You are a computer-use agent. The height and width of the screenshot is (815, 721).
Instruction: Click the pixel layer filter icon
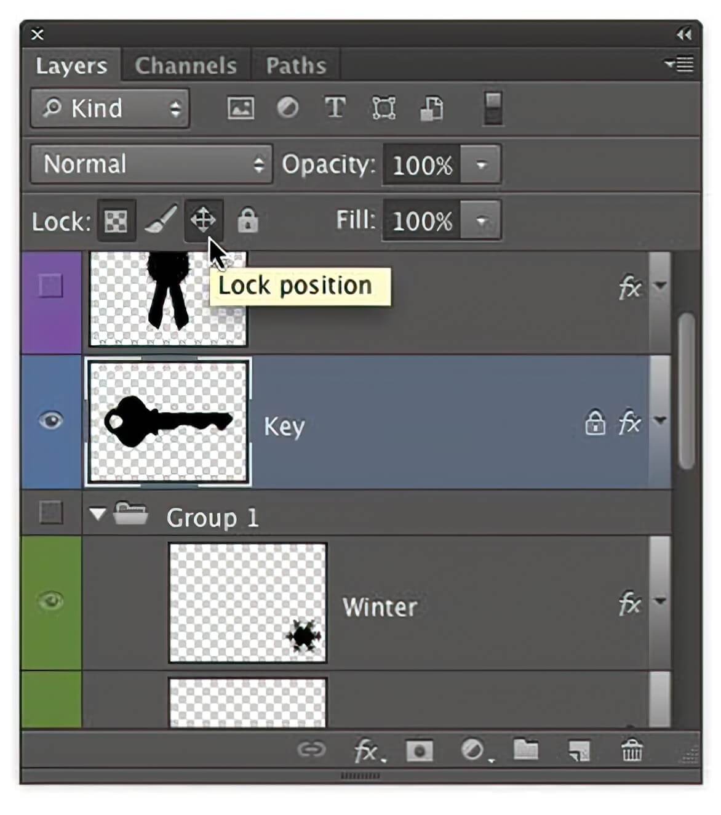pos(241,109)
